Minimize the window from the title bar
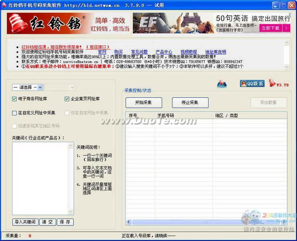This screenshot has height=241, width=297. coord(276,5)
